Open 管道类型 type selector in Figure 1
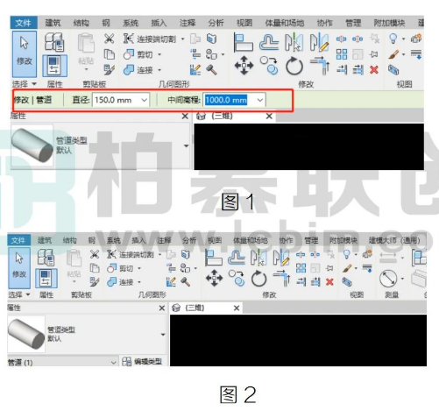 pyautogui.click(x=101, y=145)
